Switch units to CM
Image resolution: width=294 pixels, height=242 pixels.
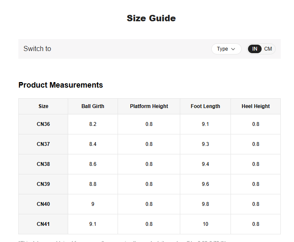(x=268, y=49)
